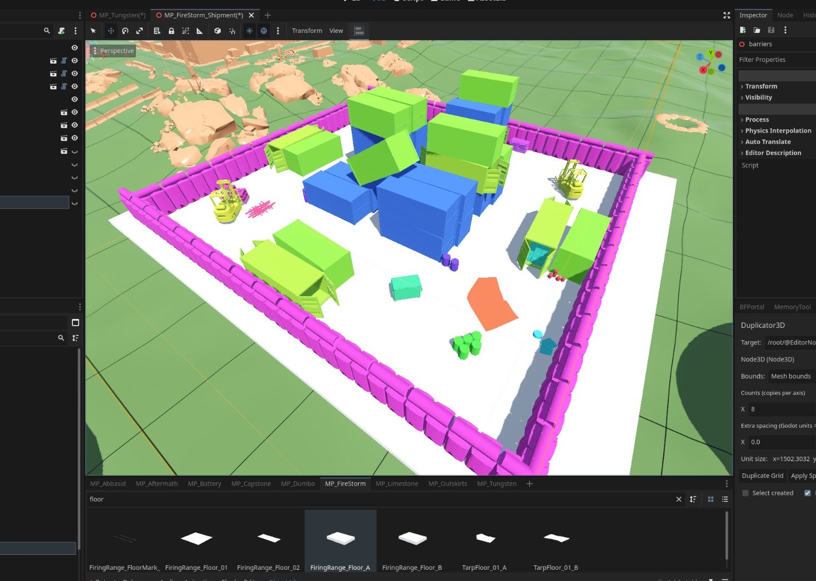The height and width of the screenshot is (581, 816).
Task: Activate the Select mode arrow tool
Action: pyautogui.click(x=93, y=31)
